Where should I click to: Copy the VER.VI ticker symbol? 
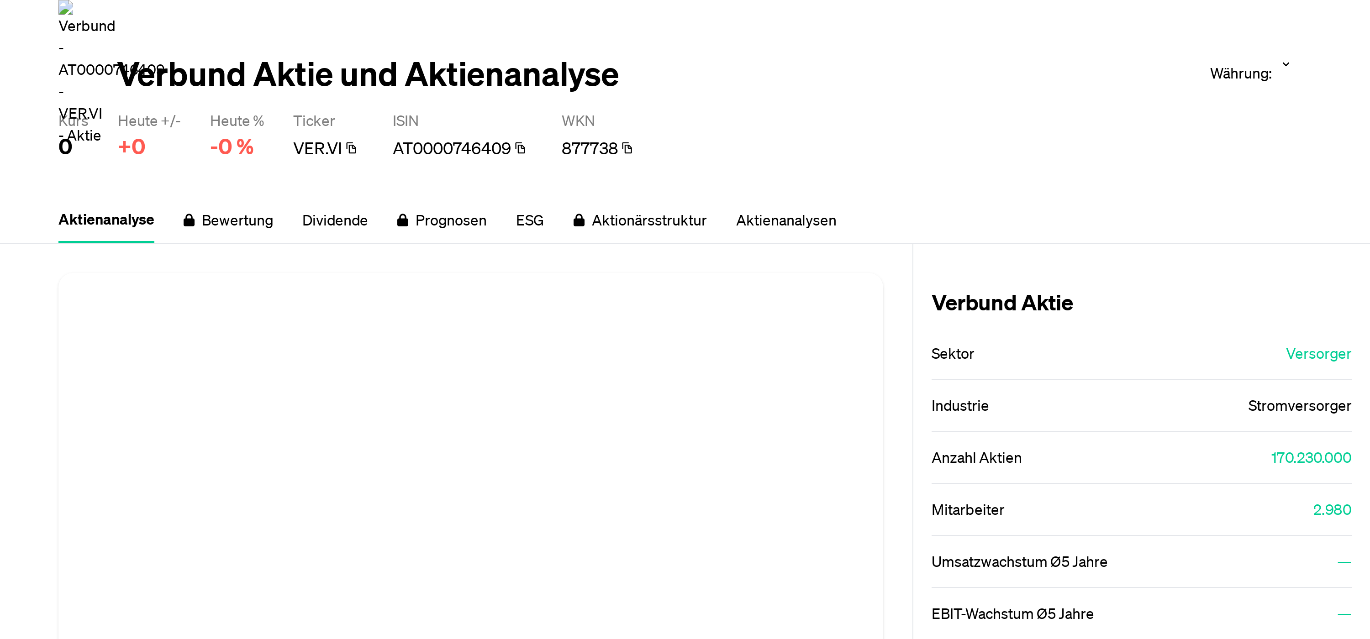tap(352, 148)
